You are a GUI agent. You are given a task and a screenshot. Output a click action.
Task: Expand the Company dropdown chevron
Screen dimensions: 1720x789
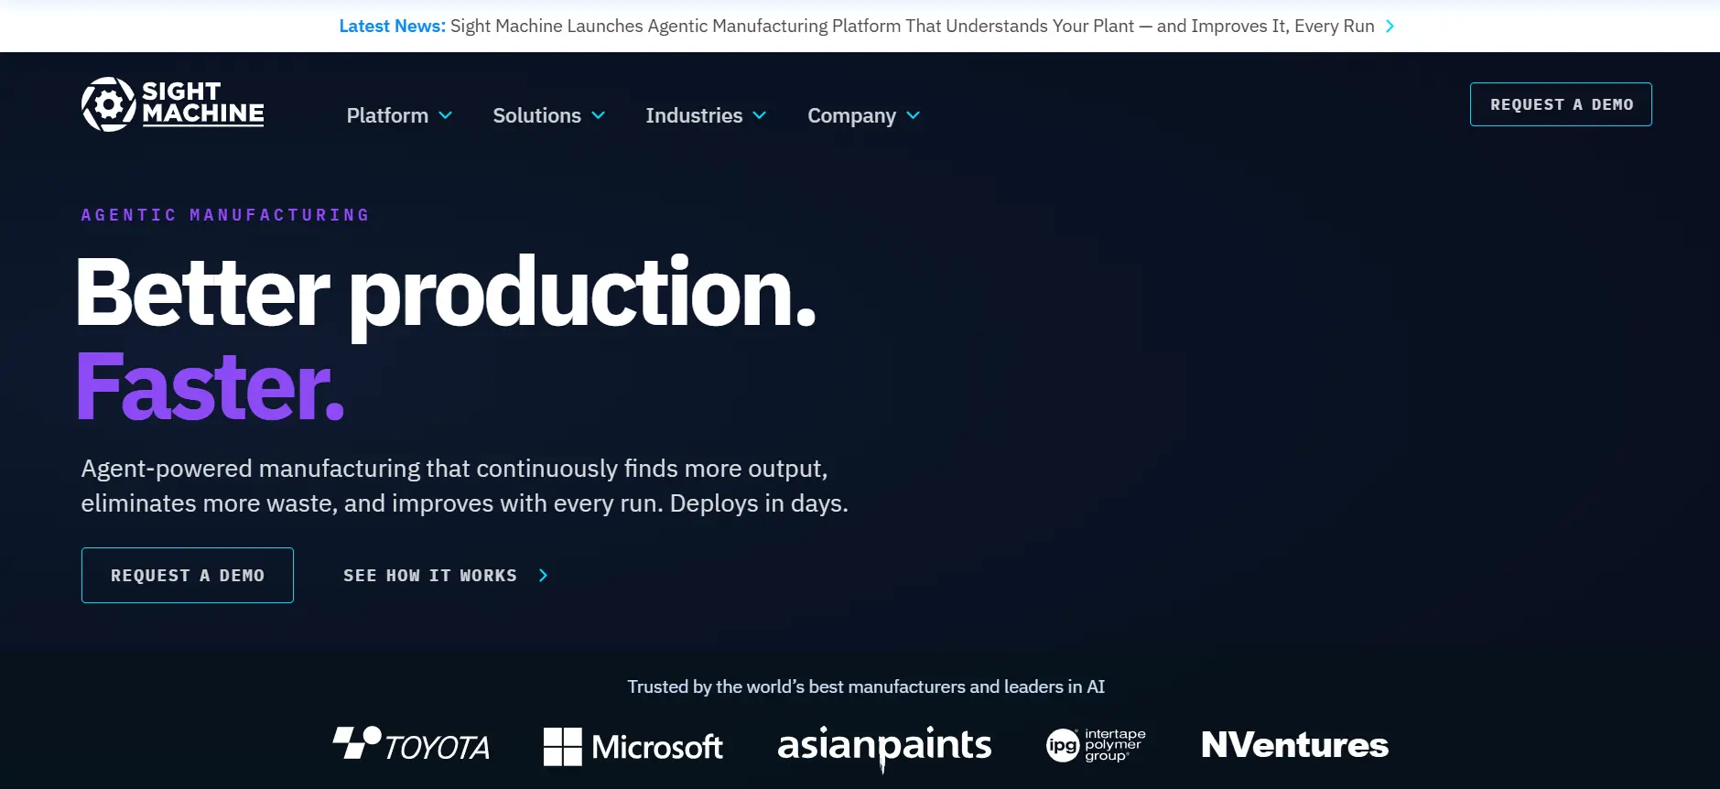point(914,115)
